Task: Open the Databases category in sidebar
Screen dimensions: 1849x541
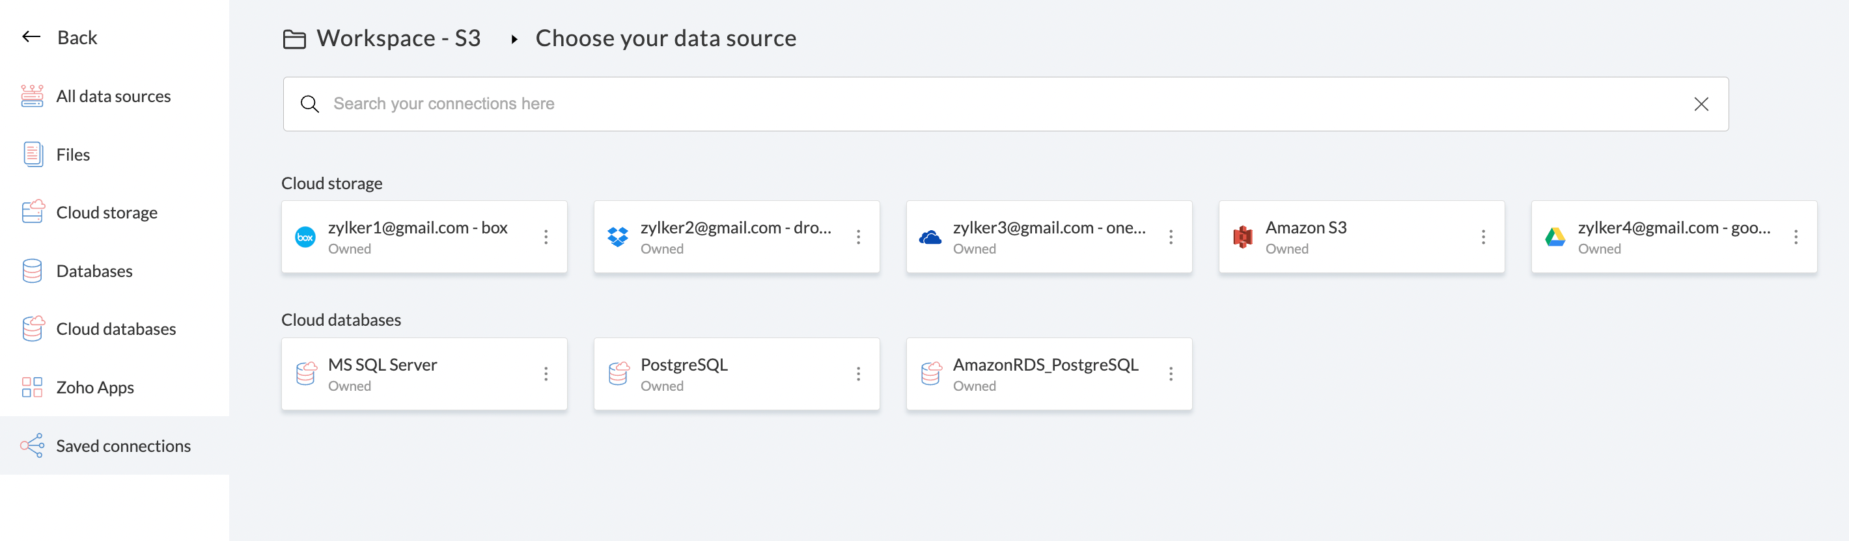Action: coord(94,271)
